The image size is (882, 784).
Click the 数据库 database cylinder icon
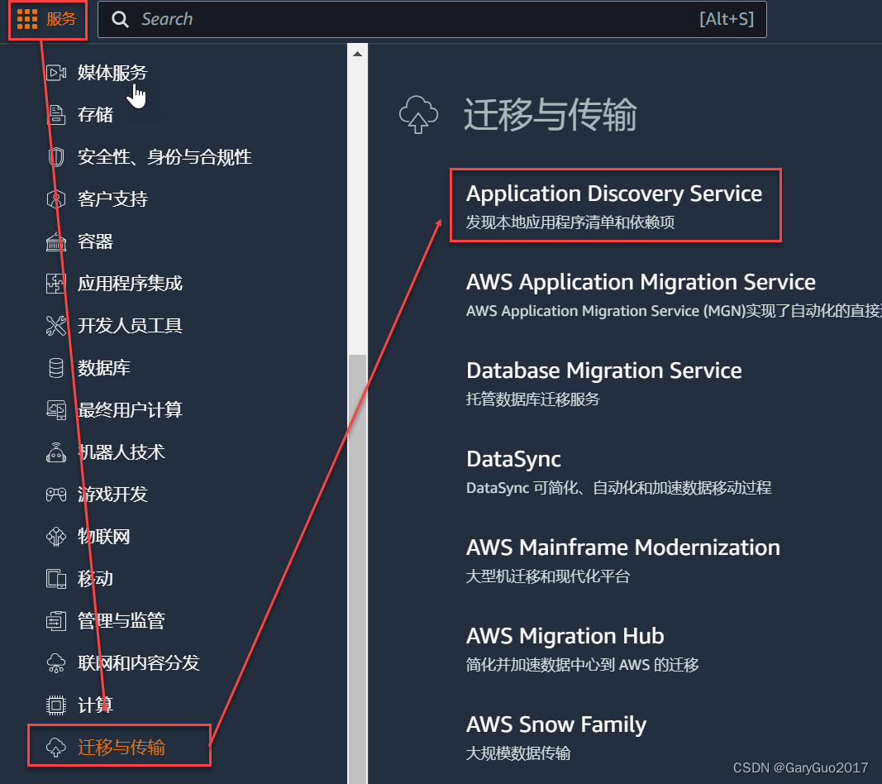(55, 367)
